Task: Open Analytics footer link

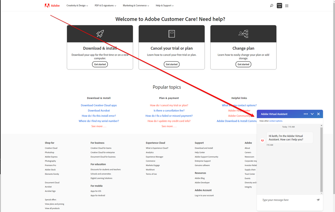Action: click(150, 152)
